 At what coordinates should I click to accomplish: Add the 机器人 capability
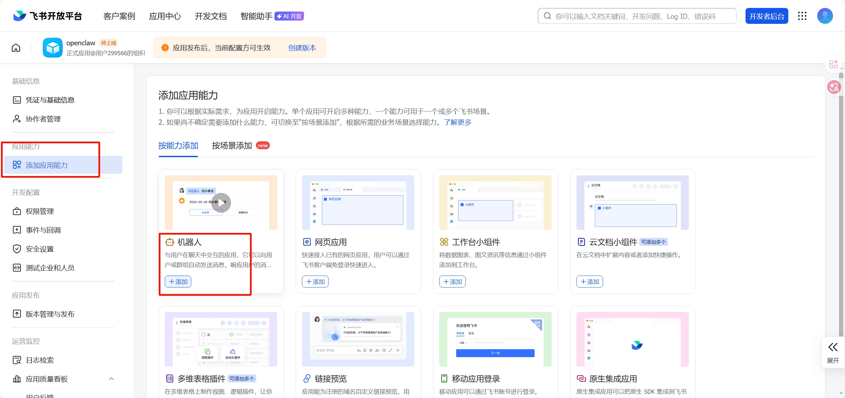click(x=178, y=282)
